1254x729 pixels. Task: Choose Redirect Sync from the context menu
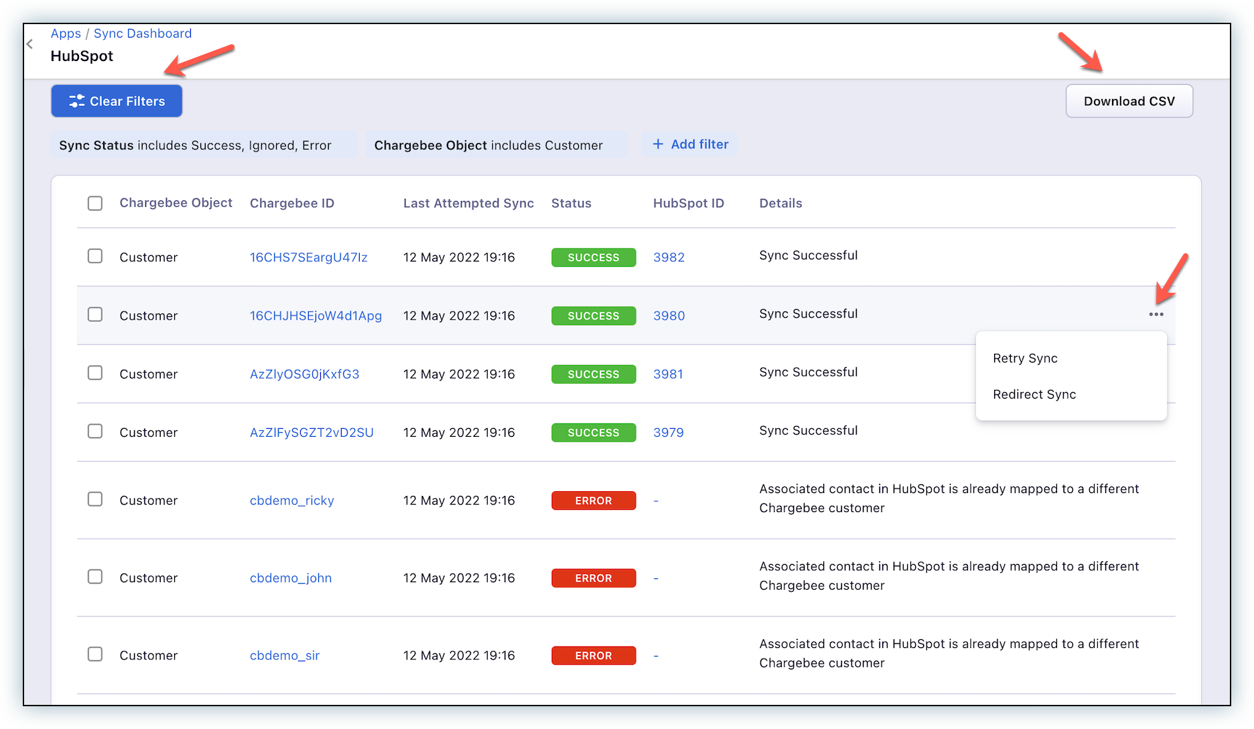(1034, 395)
